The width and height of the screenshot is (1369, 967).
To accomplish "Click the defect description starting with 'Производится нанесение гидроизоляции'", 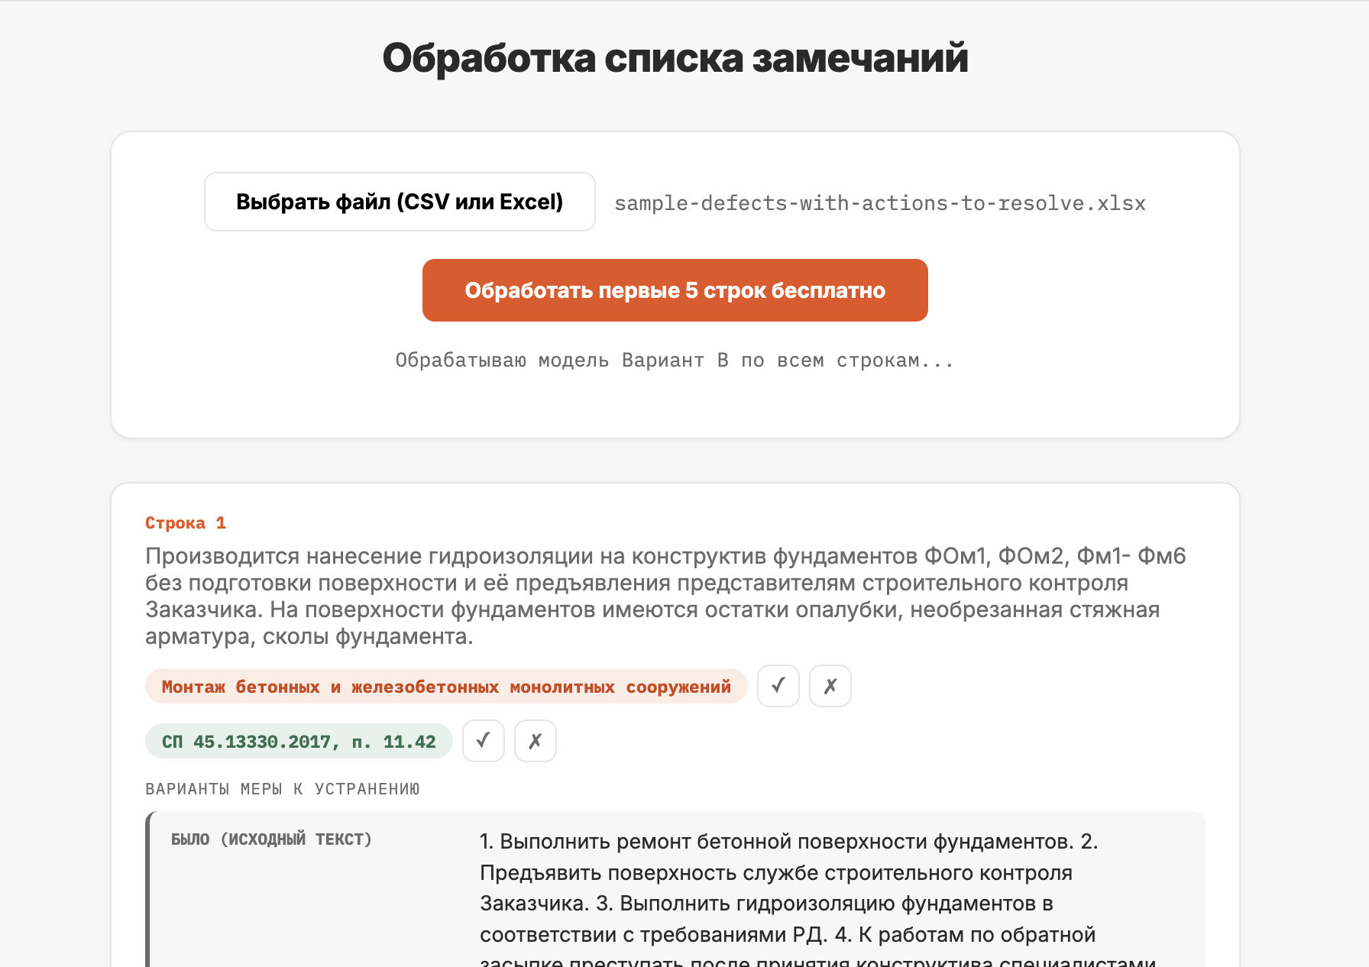I will (665, 596).
